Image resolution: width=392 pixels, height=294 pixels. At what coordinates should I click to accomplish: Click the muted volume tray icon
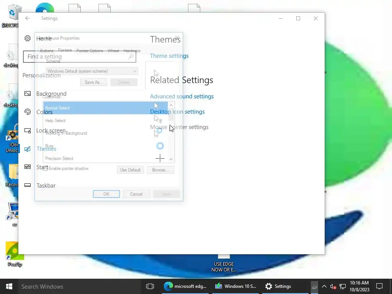point(333,286)
